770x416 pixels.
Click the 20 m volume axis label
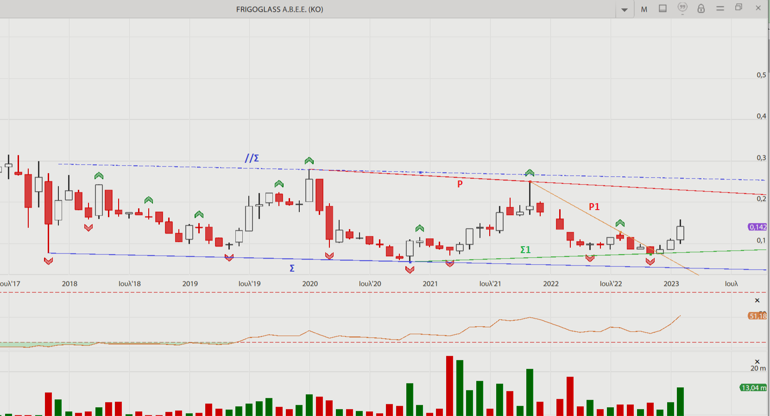coord(758,368)
